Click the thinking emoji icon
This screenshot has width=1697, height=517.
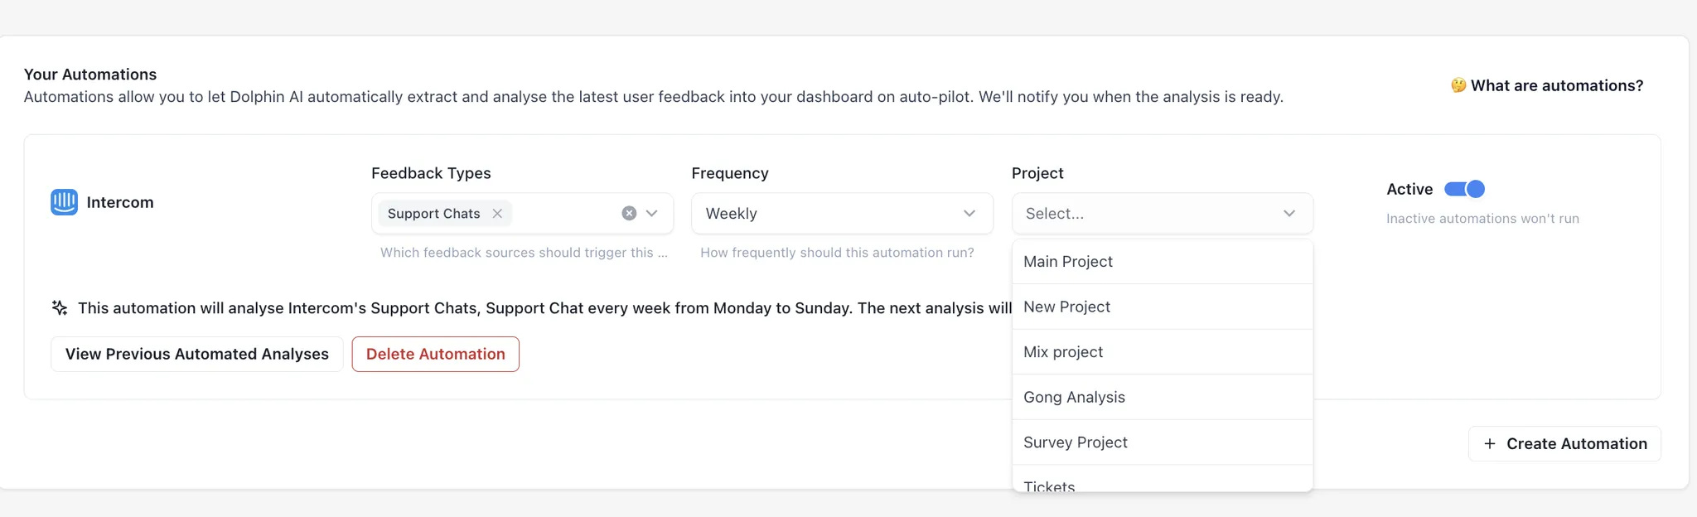[x=1458, y=85]
